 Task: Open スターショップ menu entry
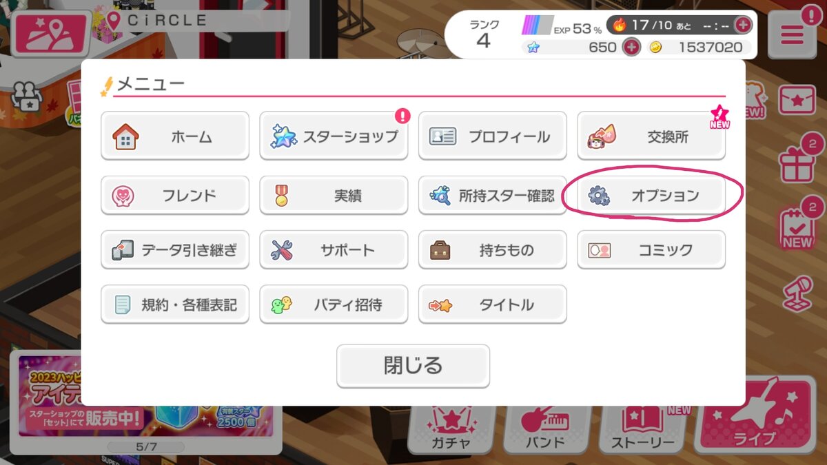(334, 136)
